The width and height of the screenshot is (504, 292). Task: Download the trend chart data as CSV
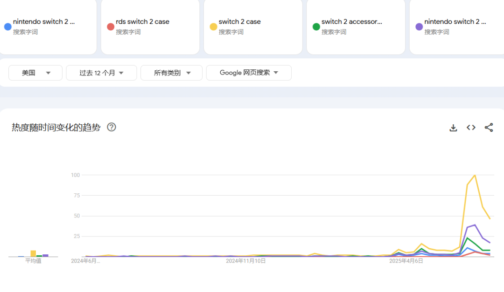click(x=453, y=128)
